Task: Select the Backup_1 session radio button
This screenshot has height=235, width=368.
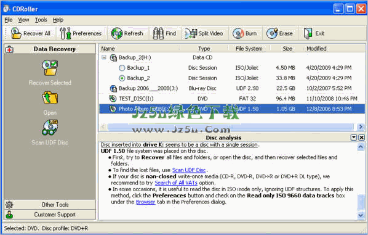Action: (122, 68)
